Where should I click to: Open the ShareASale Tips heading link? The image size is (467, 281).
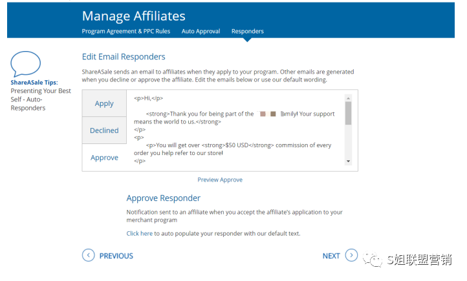[x=34, y=83]
